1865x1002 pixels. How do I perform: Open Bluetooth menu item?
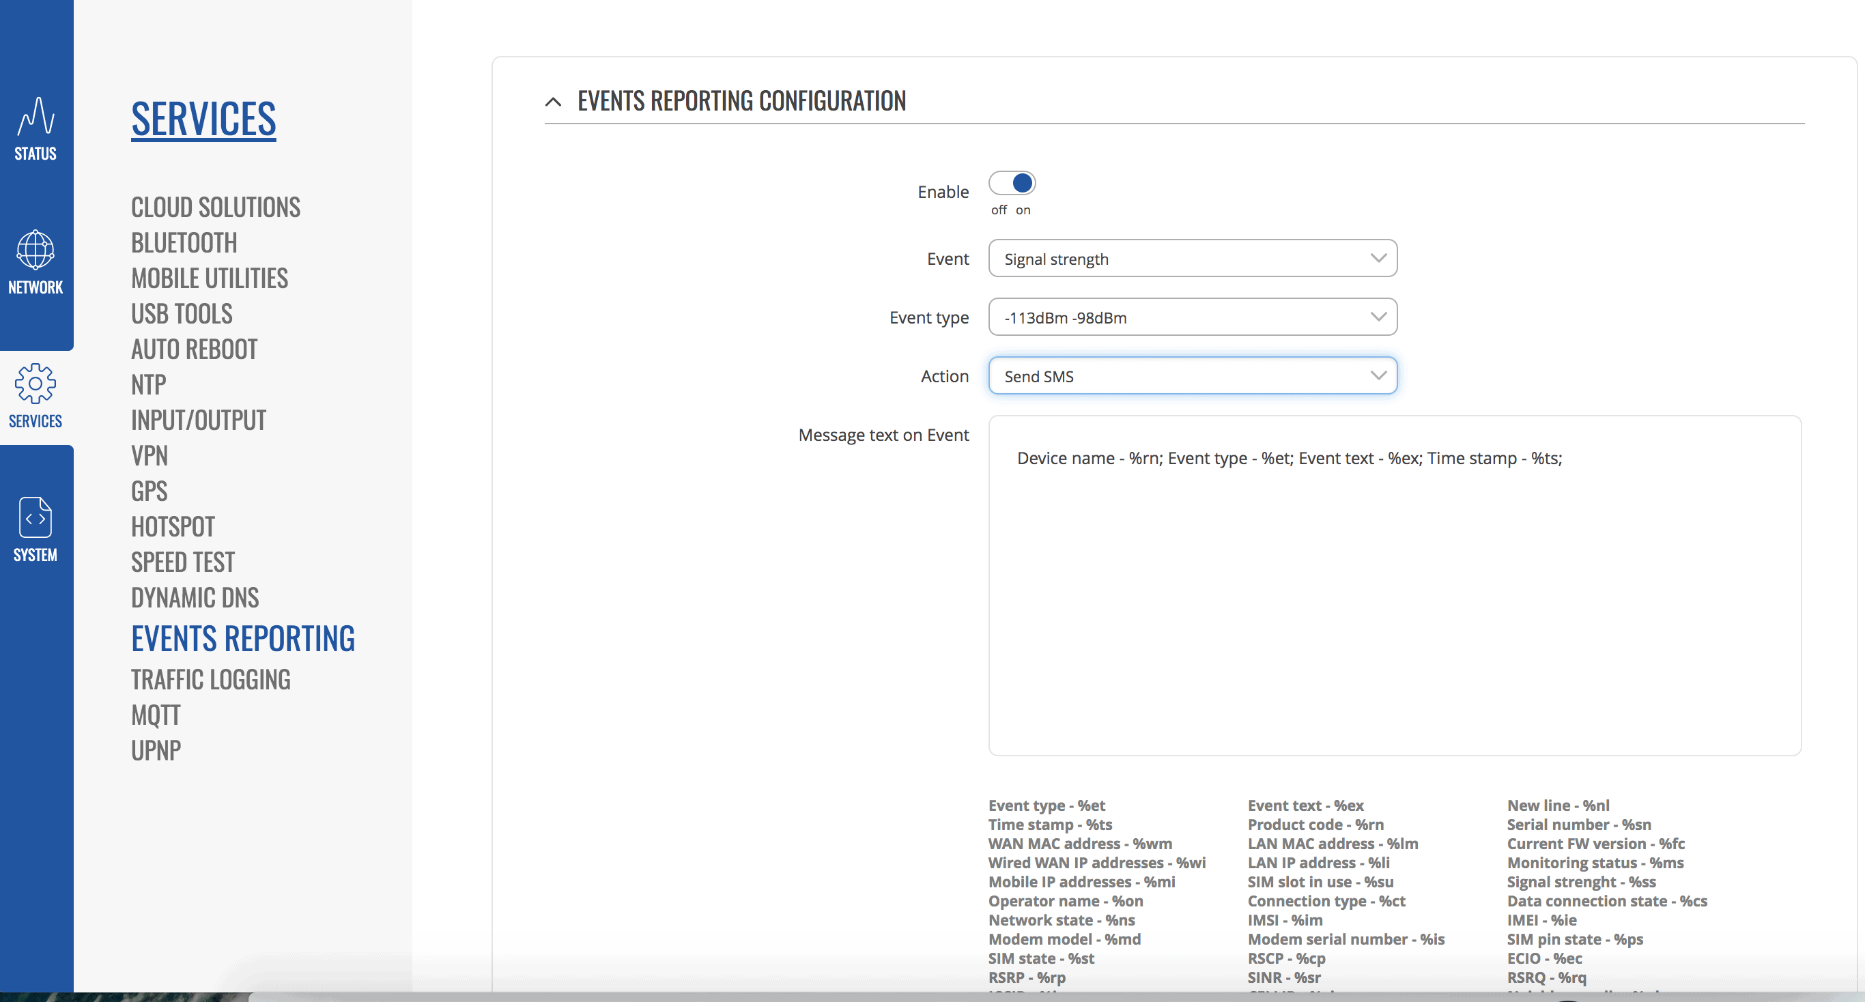click(x=184, y=242)
